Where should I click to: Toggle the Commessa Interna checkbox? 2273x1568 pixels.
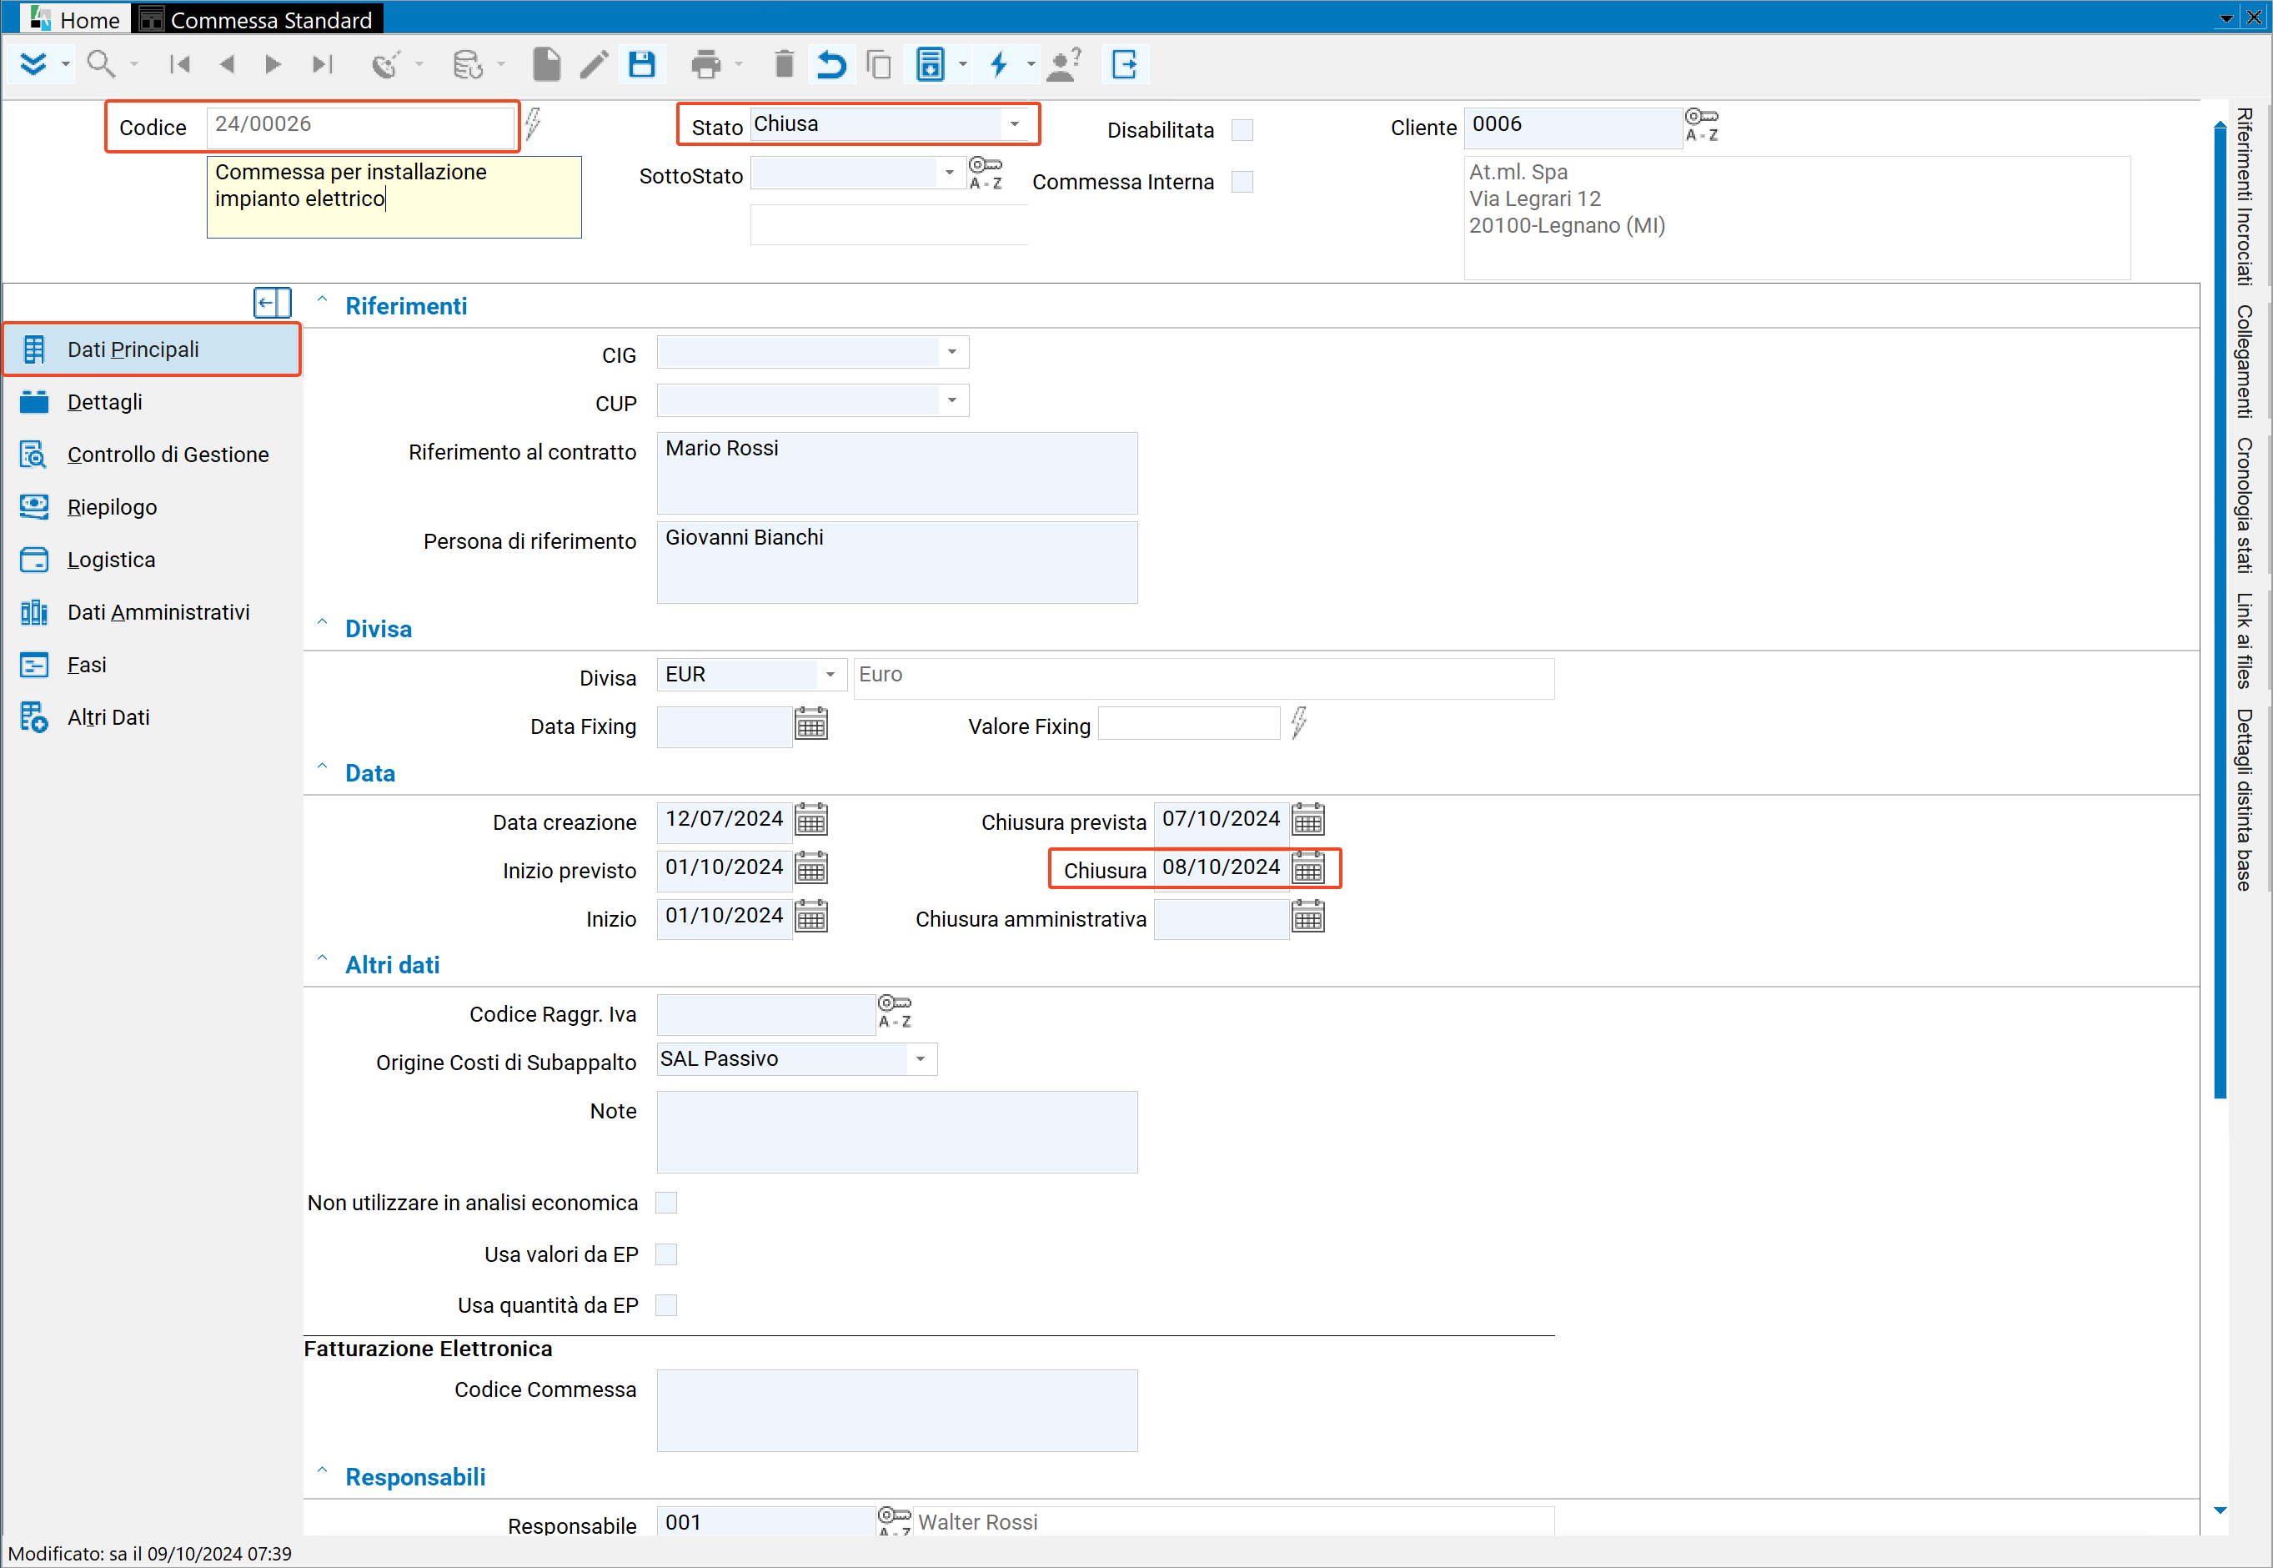pos(1242,182)
